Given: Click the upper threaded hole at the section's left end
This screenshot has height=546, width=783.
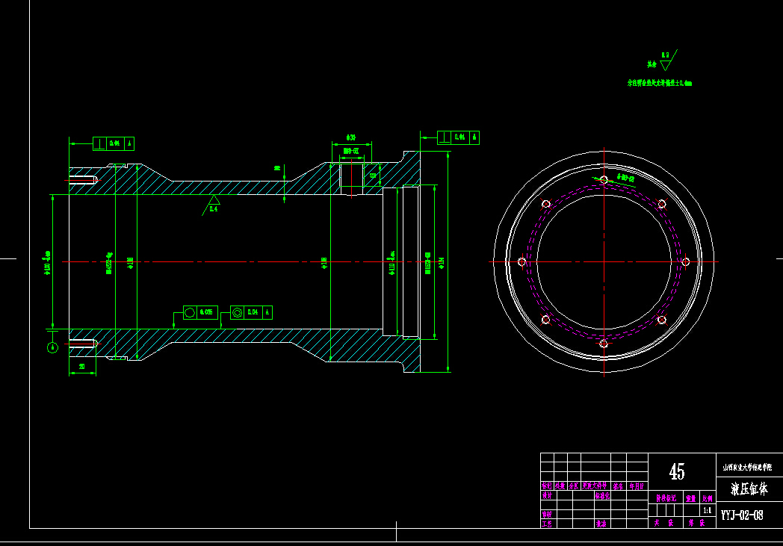Looking at the screenshot, I should [x=83, y=180].
